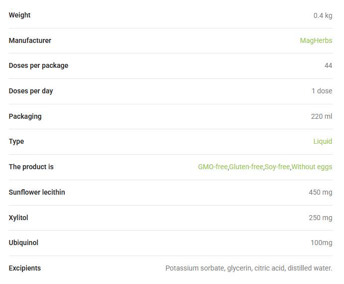Select the 0.4 kg weight value

pyautogui.click(x=323, y=15)
